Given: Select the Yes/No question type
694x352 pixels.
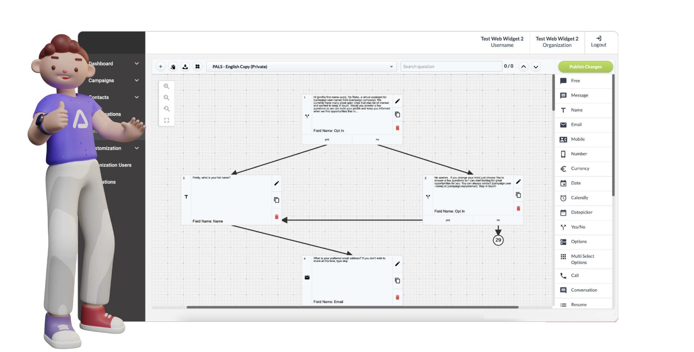Looking at the screenshot, I should click(578, 227).
